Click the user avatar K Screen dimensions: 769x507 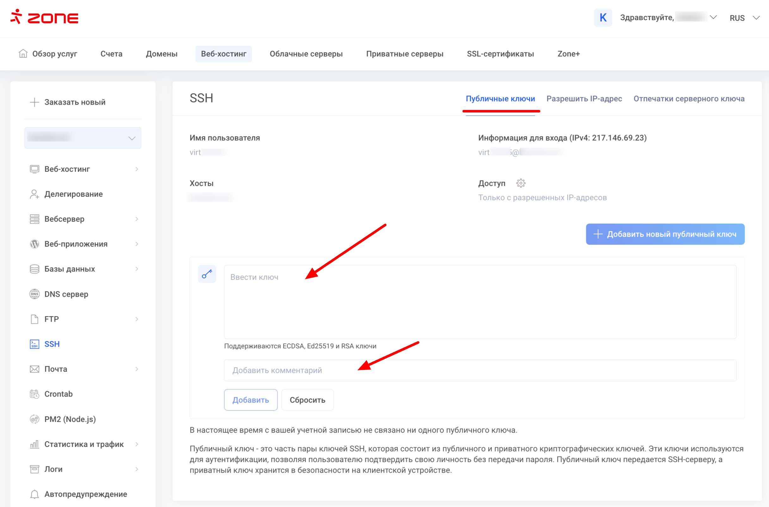coord(603,17)
